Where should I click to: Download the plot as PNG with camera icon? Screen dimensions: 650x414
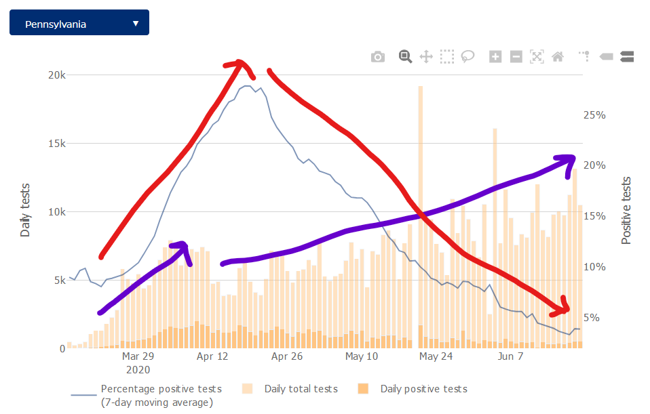[378, 57]
